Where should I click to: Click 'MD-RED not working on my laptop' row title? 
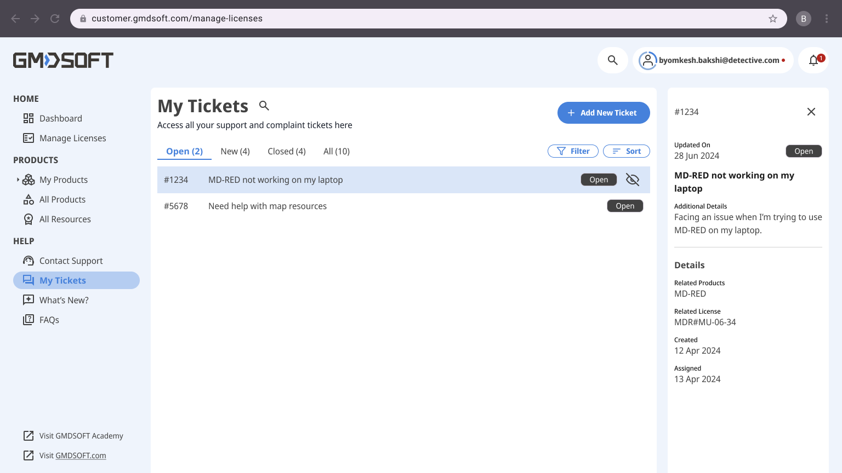coord(275,180)
